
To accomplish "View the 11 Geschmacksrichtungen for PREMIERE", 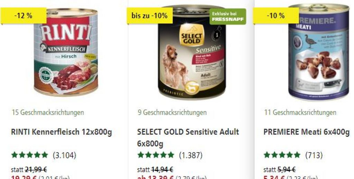I will [300, 112].
